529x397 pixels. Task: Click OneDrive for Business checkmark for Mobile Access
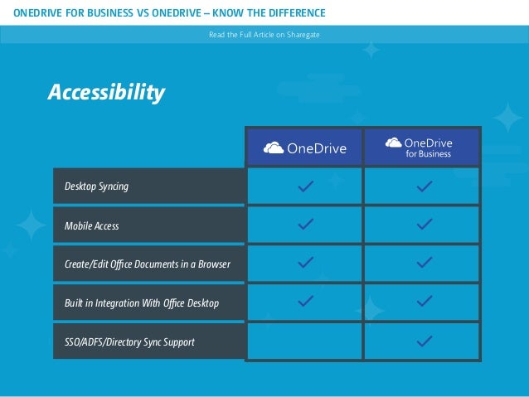coord(425,225)
